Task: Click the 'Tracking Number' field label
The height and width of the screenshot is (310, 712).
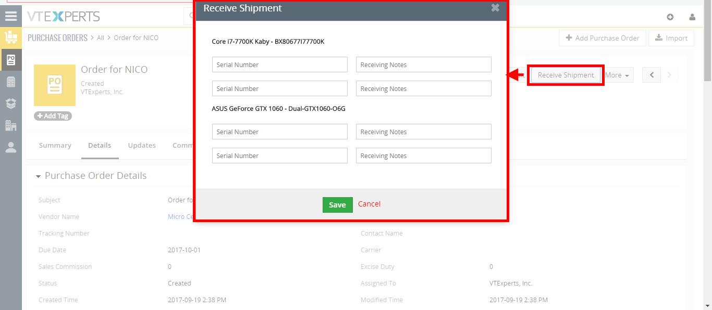Action: click(x=64, y=234)
